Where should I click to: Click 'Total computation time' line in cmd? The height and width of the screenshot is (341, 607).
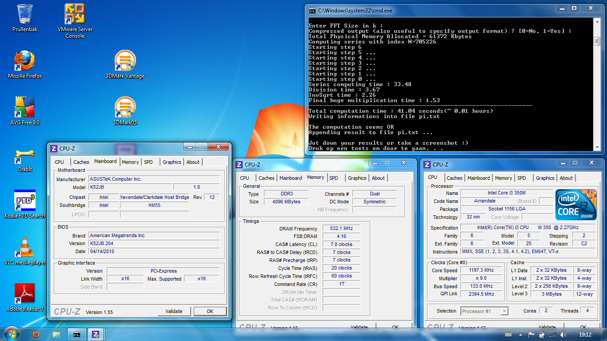[401, 111]
